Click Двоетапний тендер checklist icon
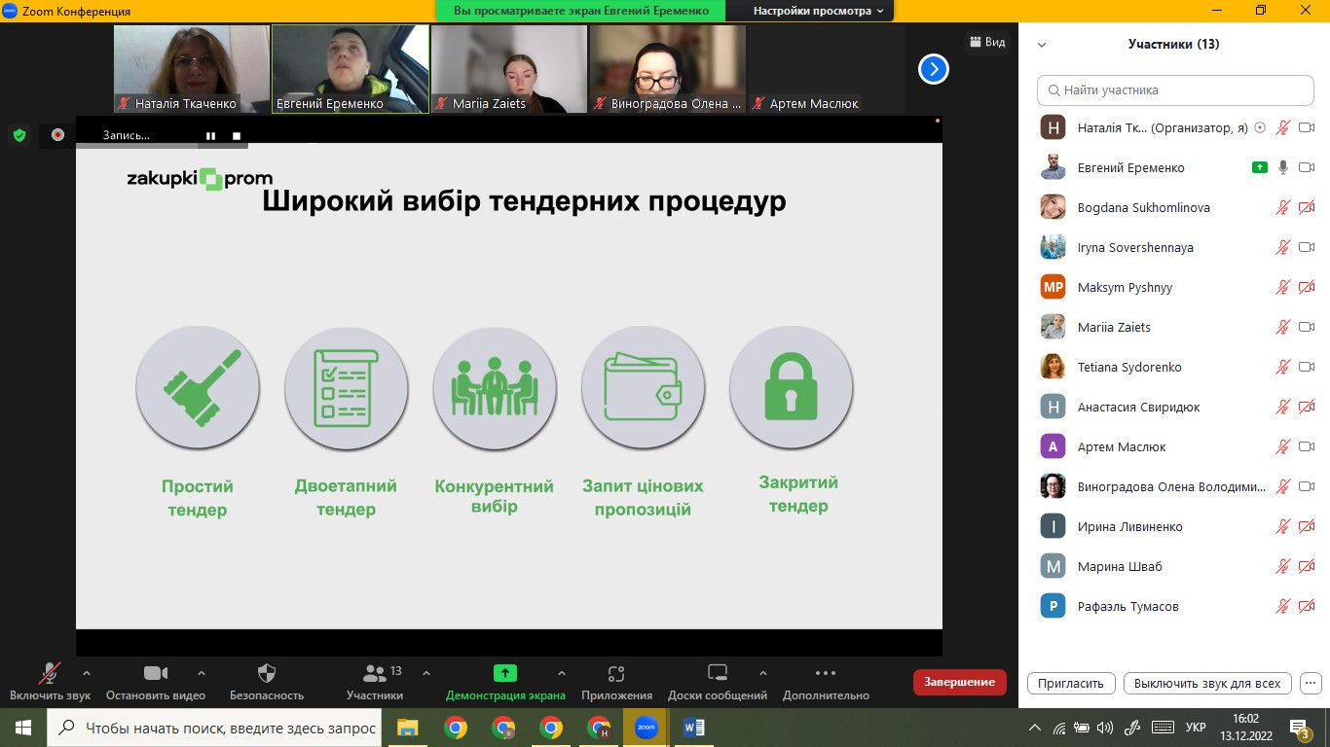Viewport: 1330px width, 747px height. [346, 387]
